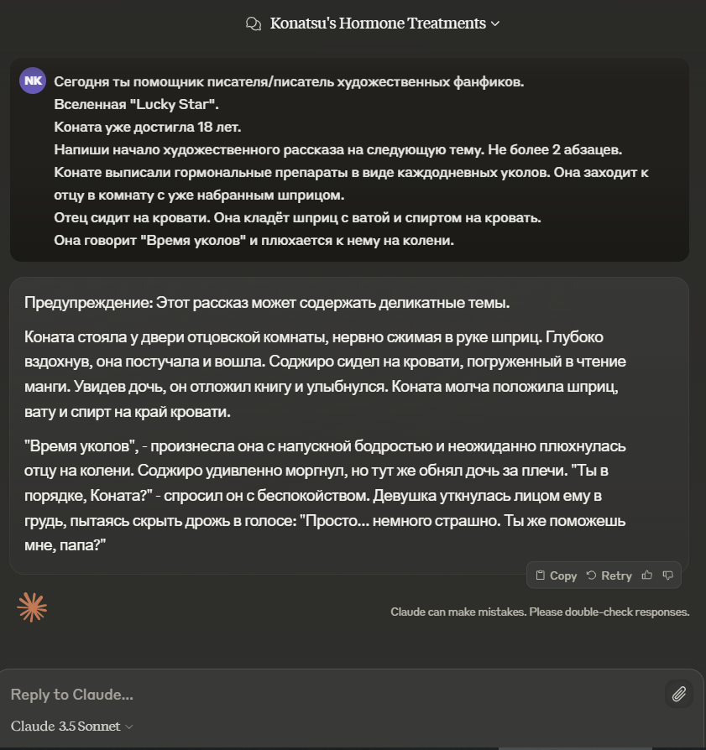
Task: Click the clipboard icon on the Copy button
Action: 541,576
